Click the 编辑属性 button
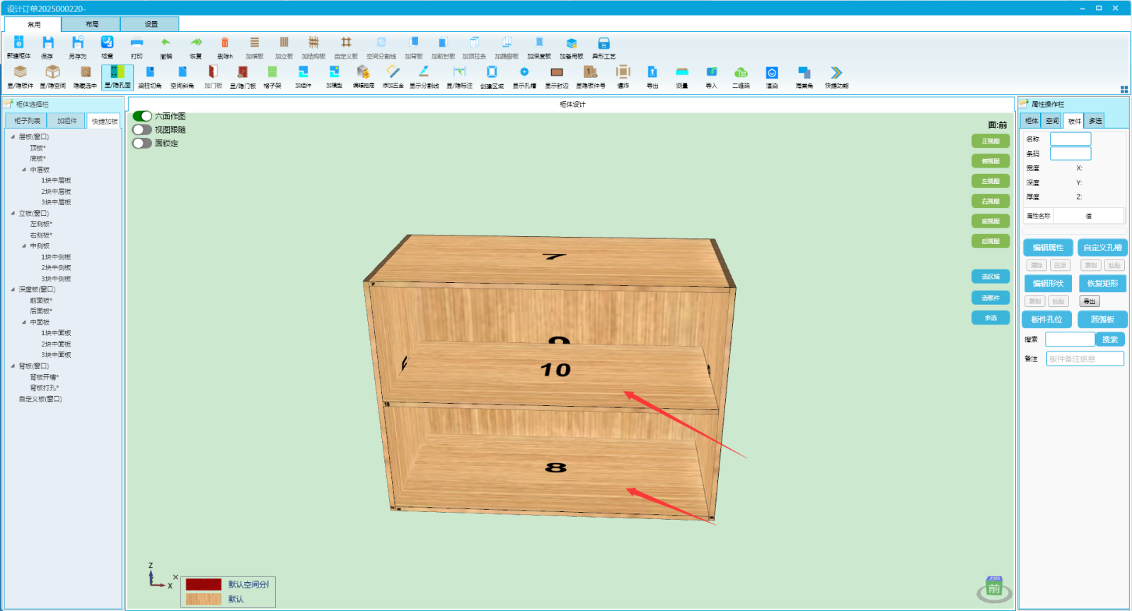 pyautogui.click(x=1048, y=248)
